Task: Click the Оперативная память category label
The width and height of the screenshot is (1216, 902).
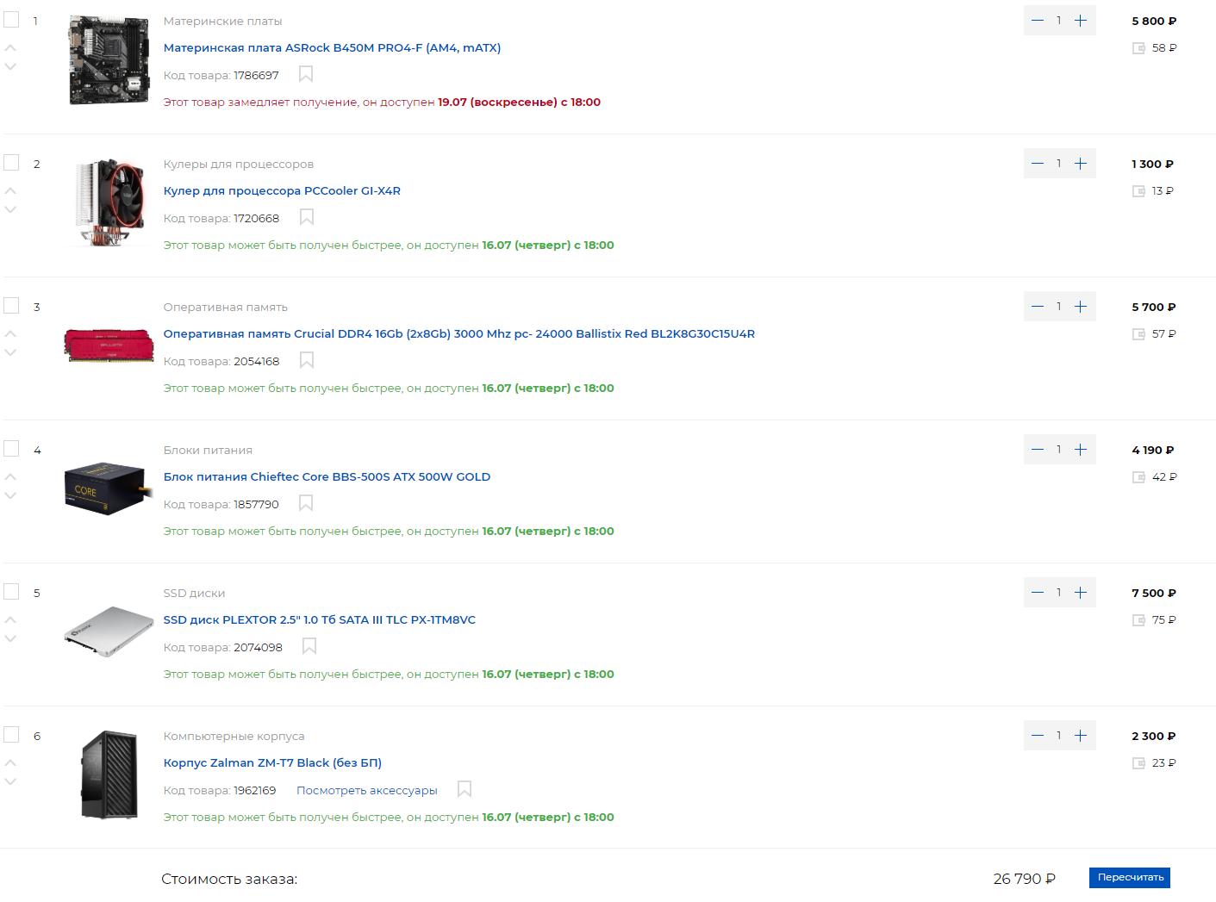Action: pyautogui.click(x=226, y=307)
